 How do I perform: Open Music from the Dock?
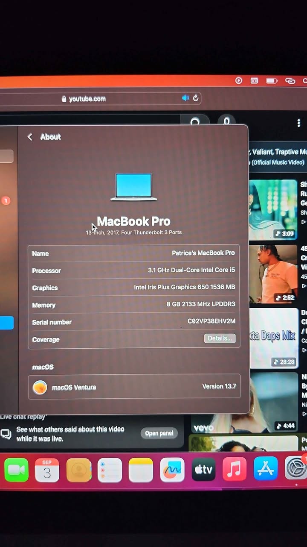(235, 469)
